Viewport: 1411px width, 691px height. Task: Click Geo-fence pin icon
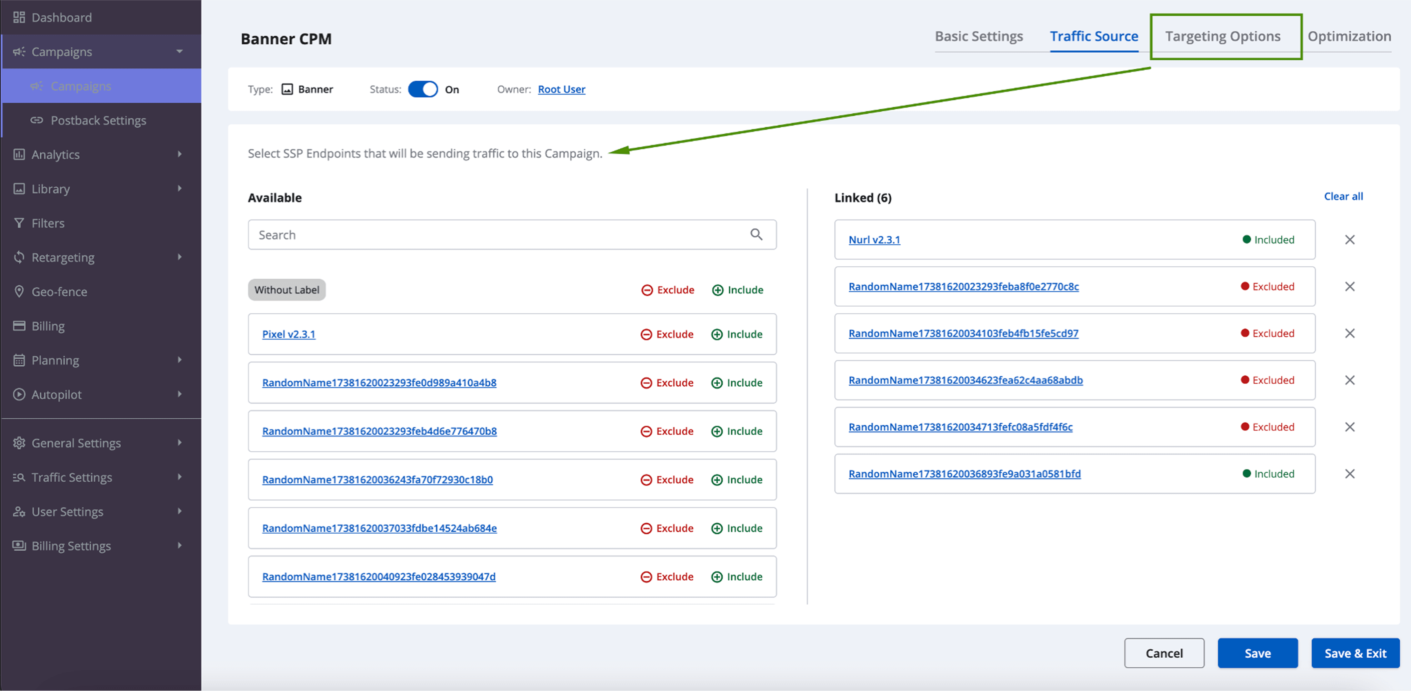(19, 292)
